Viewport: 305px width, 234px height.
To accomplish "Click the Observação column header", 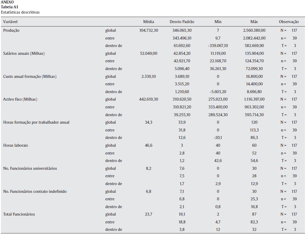I will coord(289,22).
